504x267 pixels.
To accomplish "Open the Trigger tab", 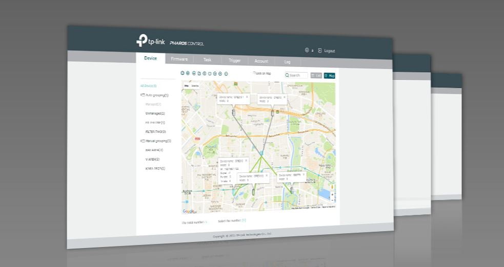I will 235,60.
